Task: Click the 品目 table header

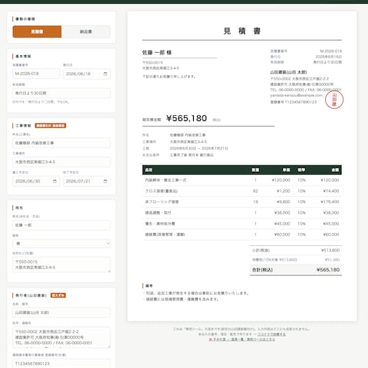Action: pyautogui.click(x=149, y=170)
